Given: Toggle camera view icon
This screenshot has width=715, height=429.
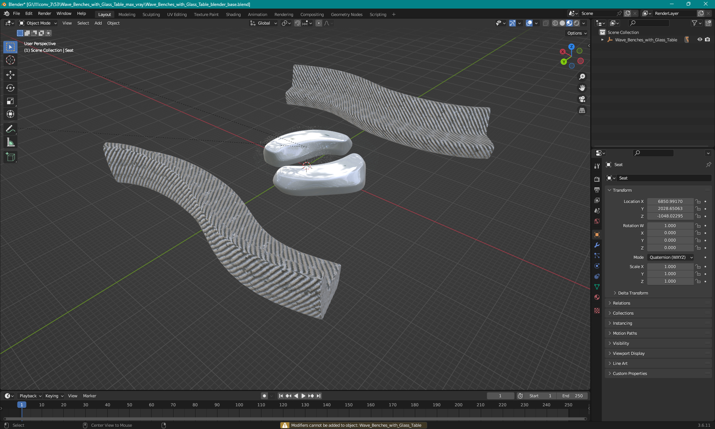Looking at the screenshot, I should [582, 99].
